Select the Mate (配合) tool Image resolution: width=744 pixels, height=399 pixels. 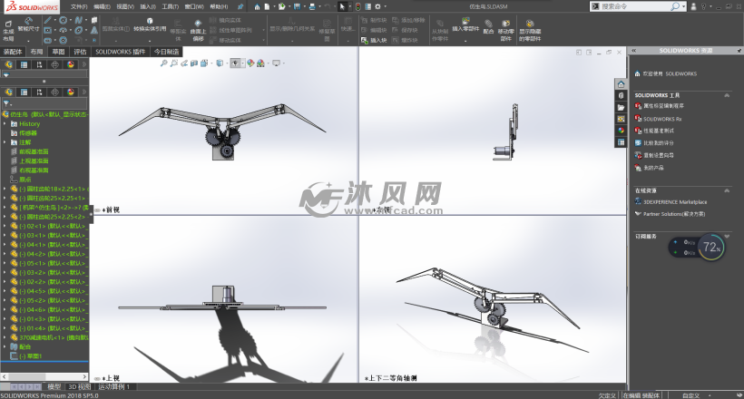click(x=488, y=24)
